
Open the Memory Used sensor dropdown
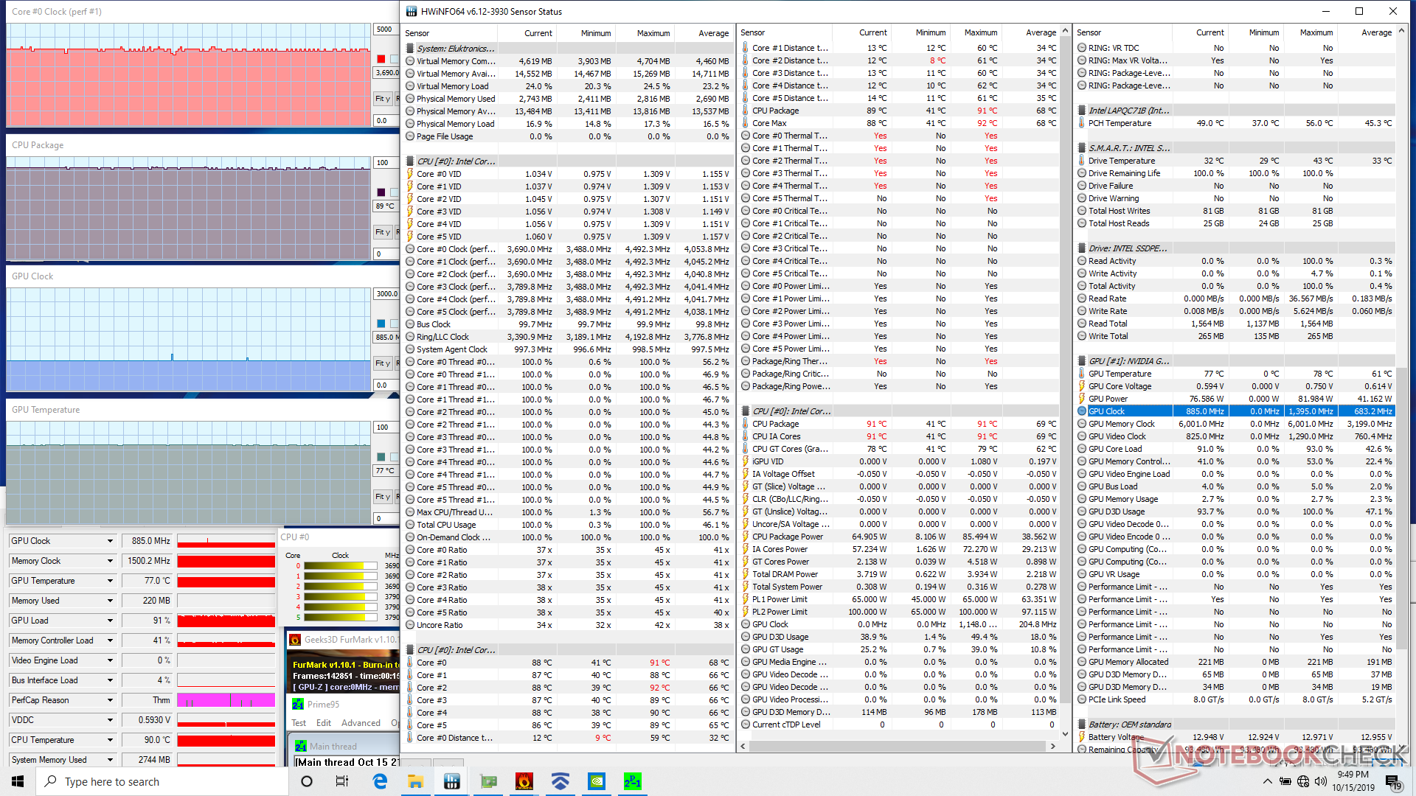[110, 601]
